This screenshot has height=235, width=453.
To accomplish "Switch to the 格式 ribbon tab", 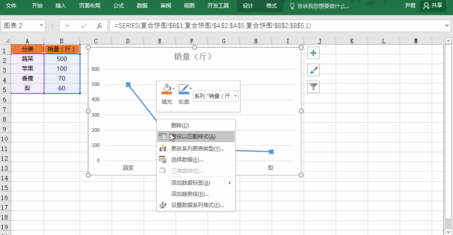I will 271,6.
